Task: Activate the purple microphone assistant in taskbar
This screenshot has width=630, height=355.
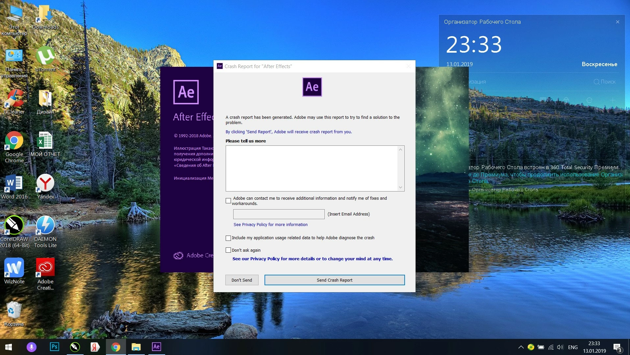Action: (x=32, y=347)
